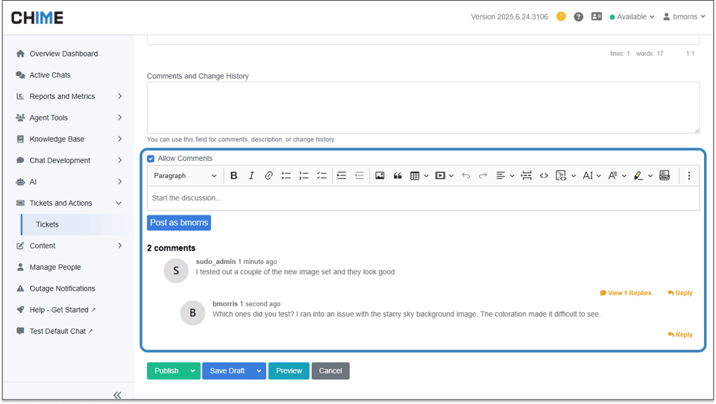This screenshot has width=716, height=404.
Task: Reply to sudo_admin's comment
Action: [x=680, y=293]
